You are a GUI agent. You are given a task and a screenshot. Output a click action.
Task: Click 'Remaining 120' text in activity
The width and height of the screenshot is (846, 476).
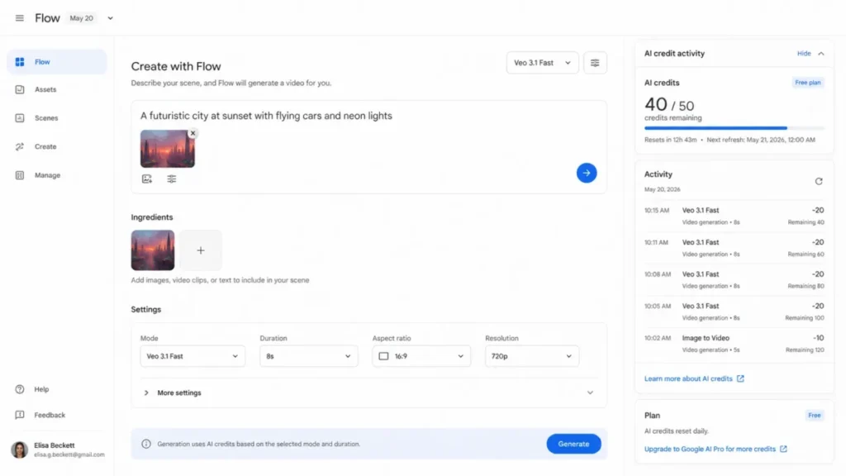805,350
